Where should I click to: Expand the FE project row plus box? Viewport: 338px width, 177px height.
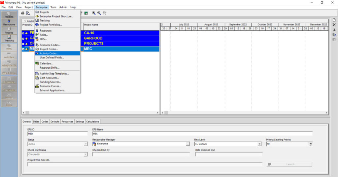pyautogui.click(x=23, y=33)
